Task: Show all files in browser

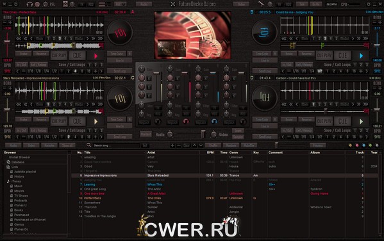Action: [67, 145]
